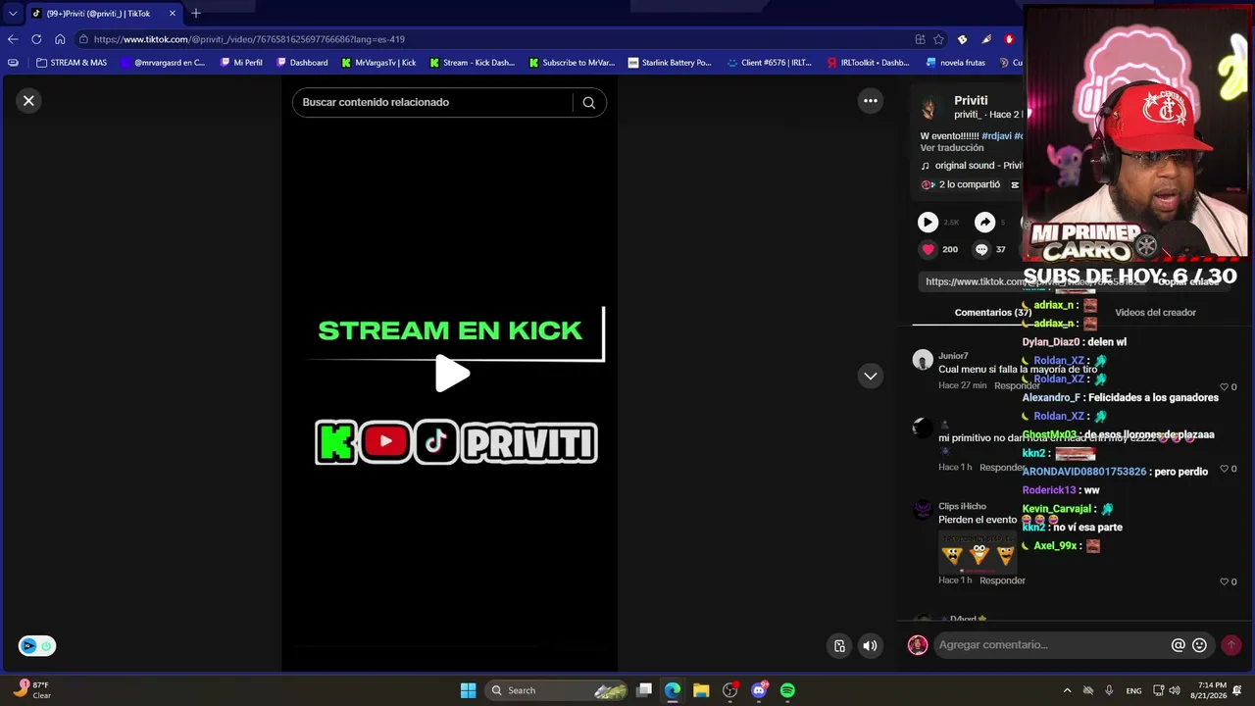This screenshot has height=706, width=1255.
Task: Open Discord from the taskbar
Action: (x=759, y=690)
